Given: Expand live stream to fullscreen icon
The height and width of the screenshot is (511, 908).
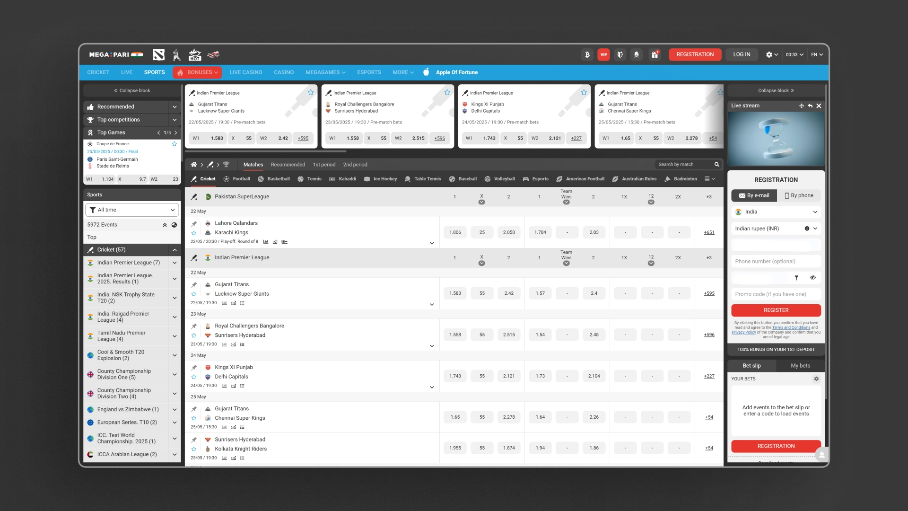Looking at the screenshot, I should (801, 106).
